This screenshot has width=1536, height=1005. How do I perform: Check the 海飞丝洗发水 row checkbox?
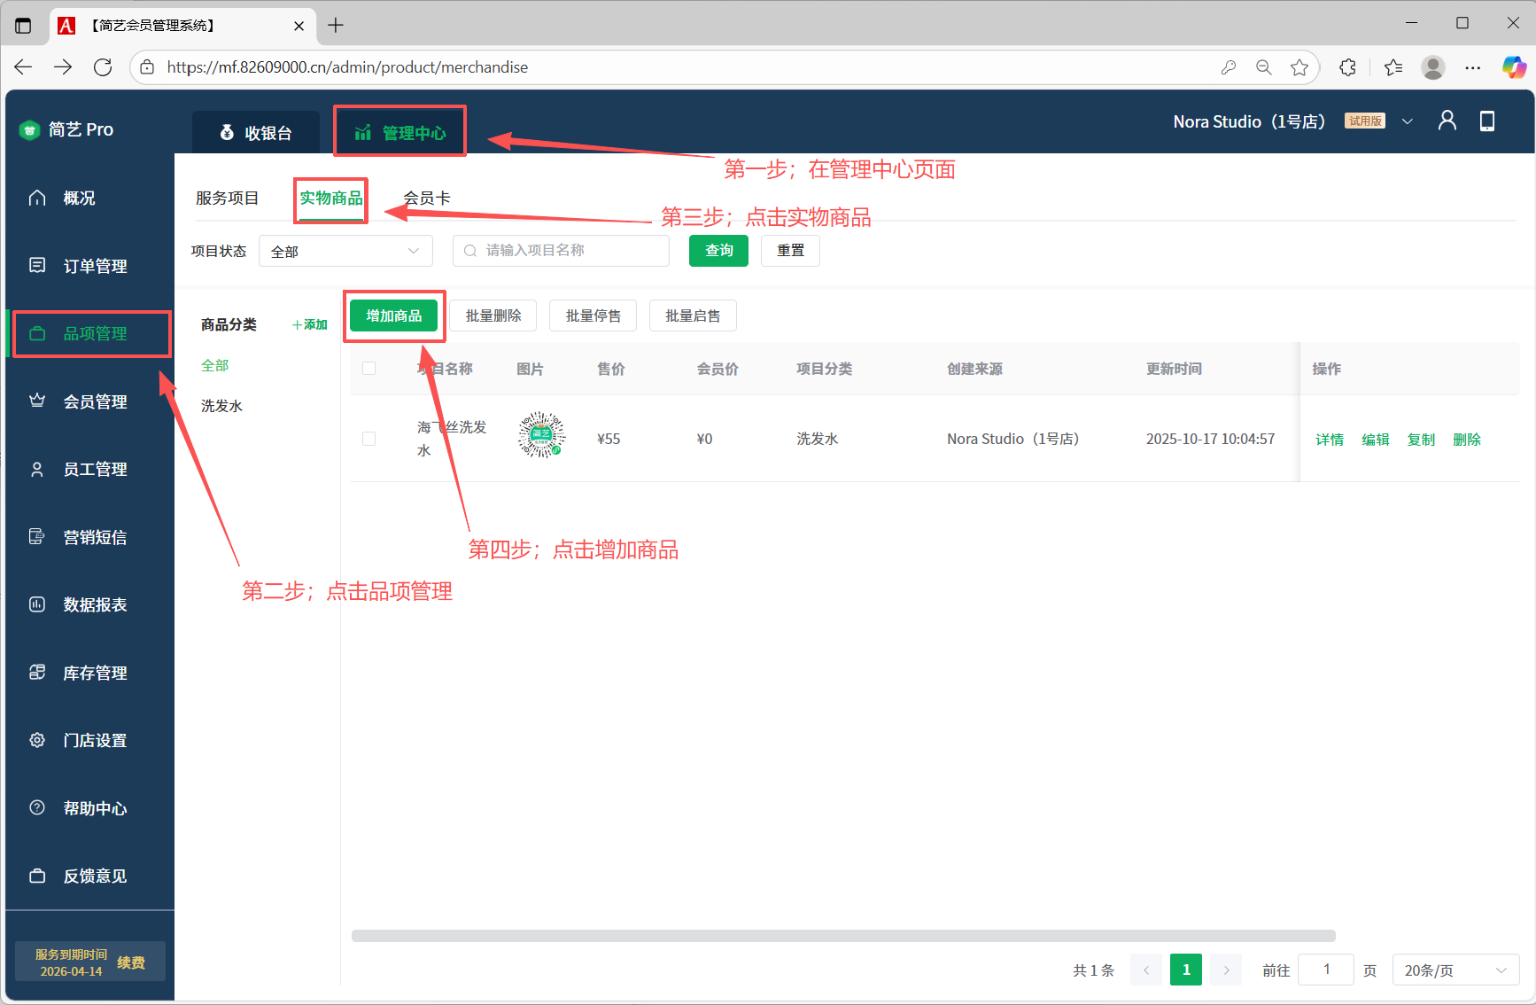[369, 439]
